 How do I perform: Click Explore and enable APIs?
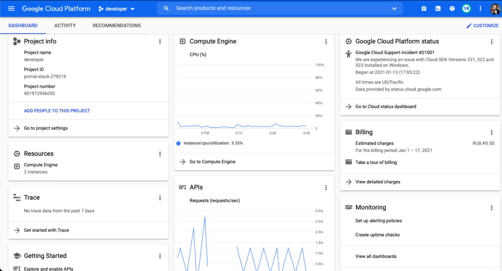click(x=49, y=269)
